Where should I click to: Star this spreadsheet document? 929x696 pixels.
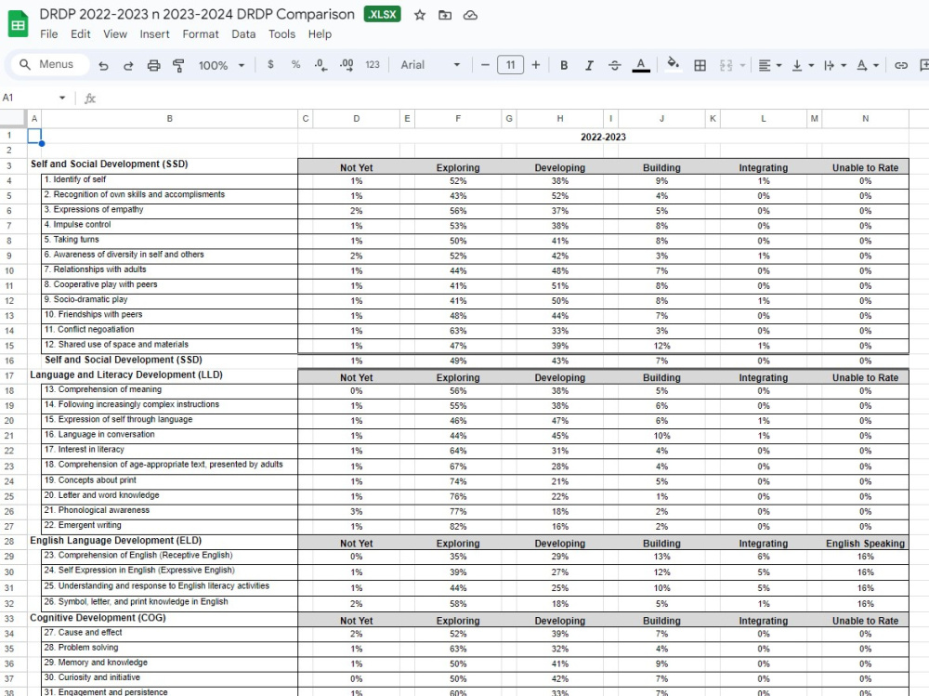click(x=420, y=16)
